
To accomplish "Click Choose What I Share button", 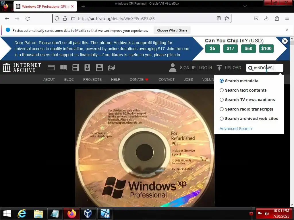I will 172,30.
